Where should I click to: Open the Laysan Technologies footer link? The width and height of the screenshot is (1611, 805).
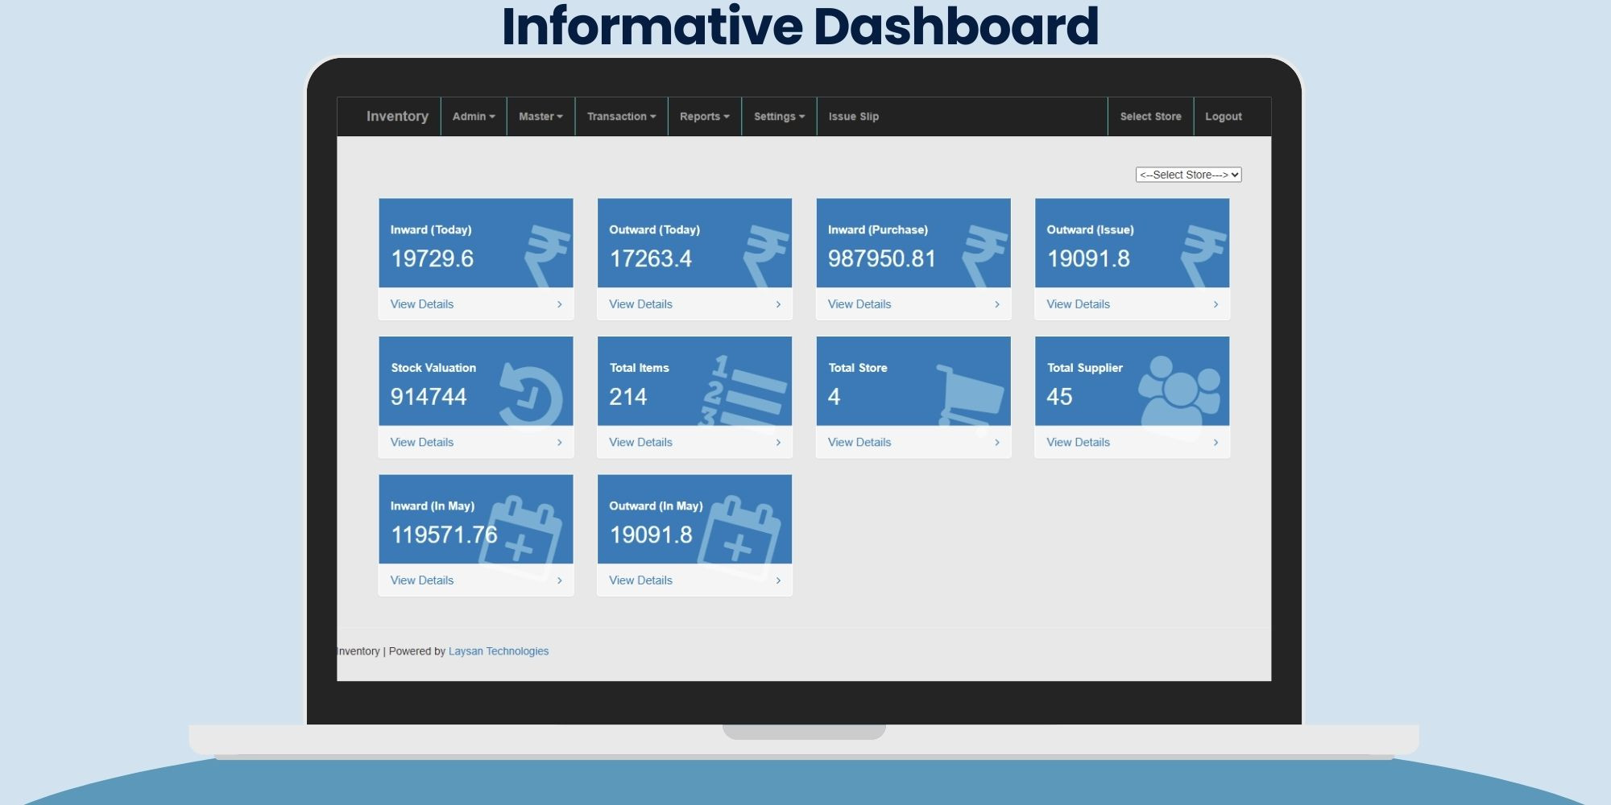coord(498,651)
